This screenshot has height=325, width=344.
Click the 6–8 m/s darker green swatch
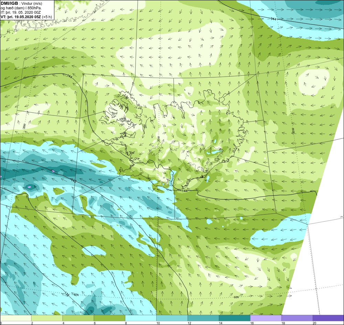point(109,318)
